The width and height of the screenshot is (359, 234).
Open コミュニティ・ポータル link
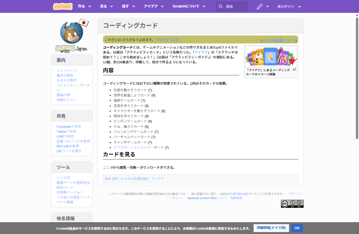[x=73, y=87]
